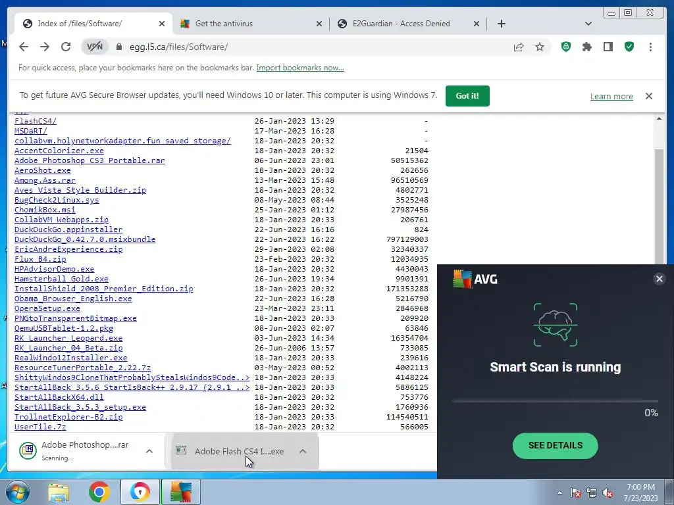Image resolution: width=674 pixels, height=505 pixels.
Task: Expand the tab search dropdown arrow
Action: 588,24
